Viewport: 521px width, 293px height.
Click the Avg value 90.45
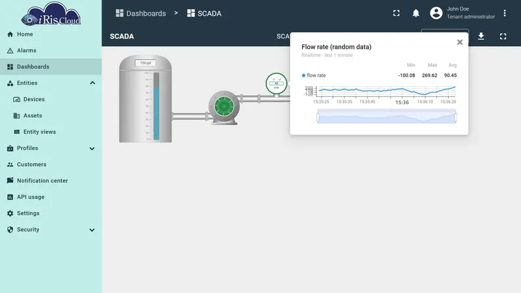click(x=450, y=76)
